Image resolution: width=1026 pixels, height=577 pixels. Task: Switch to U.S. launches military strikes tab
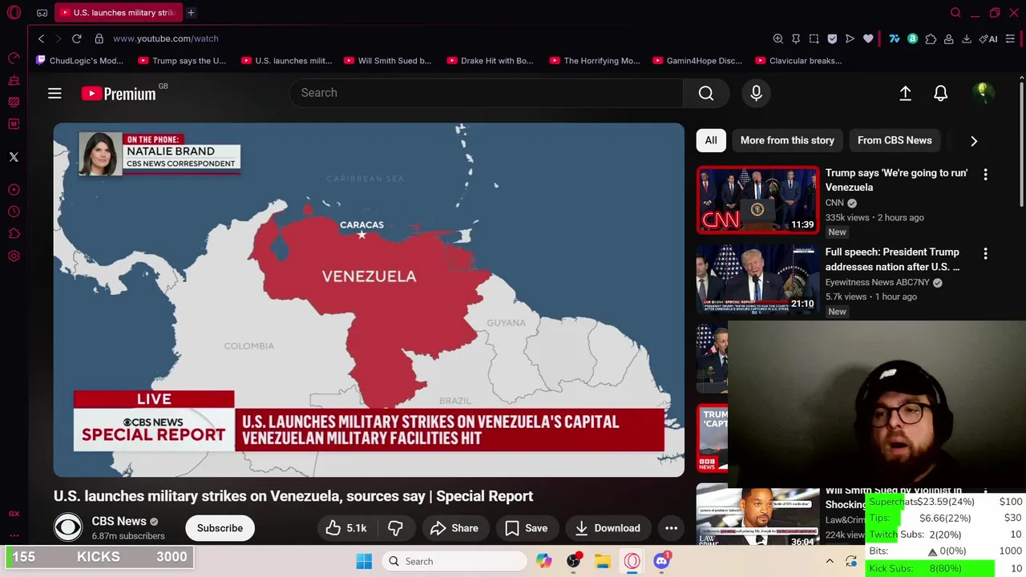click(119, 13)
